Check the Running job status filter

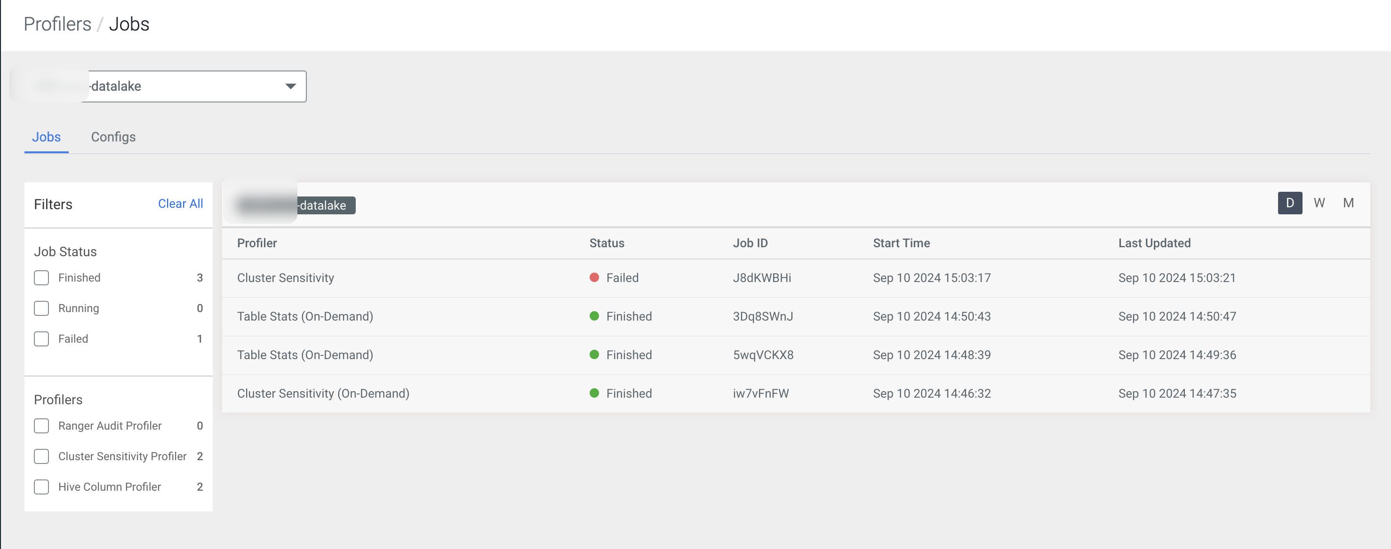coord(41,308)
